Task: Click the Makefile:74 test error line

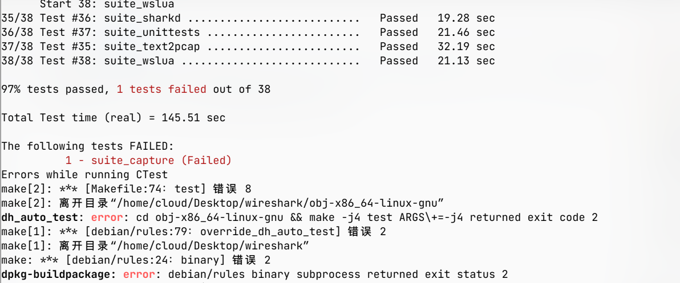Action: coord(126,188)
